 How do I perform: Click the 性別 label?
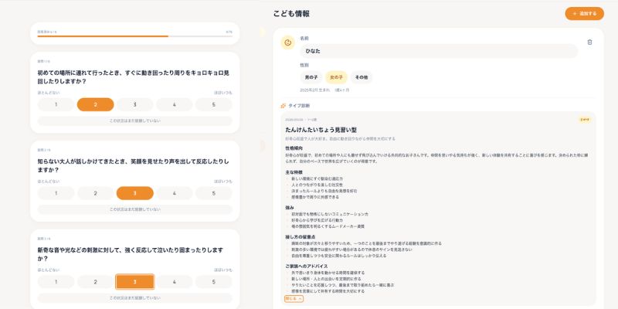click(304, 65)
